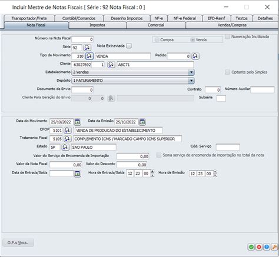This screenshot has width=279, height=257.
Task: Open the Transportador/Frete tab
Action: pos(29,18)
